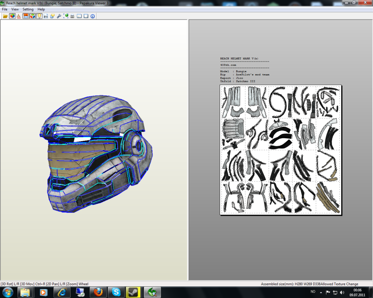The image size is (373, 298).
Task: Click the 'REACH HELMET MARK V(b)' title text
Action: (239, 59)
